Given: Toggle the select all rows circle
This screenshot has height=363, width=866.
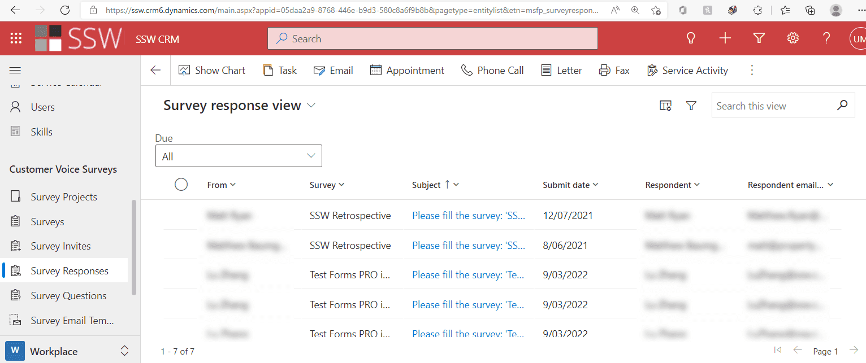Looking at the screenshot, I should [x=181, y=185].
